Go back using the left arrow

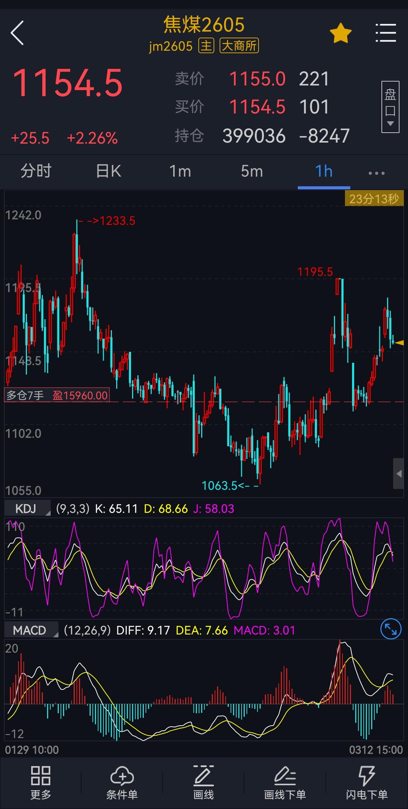click(17, 33)
